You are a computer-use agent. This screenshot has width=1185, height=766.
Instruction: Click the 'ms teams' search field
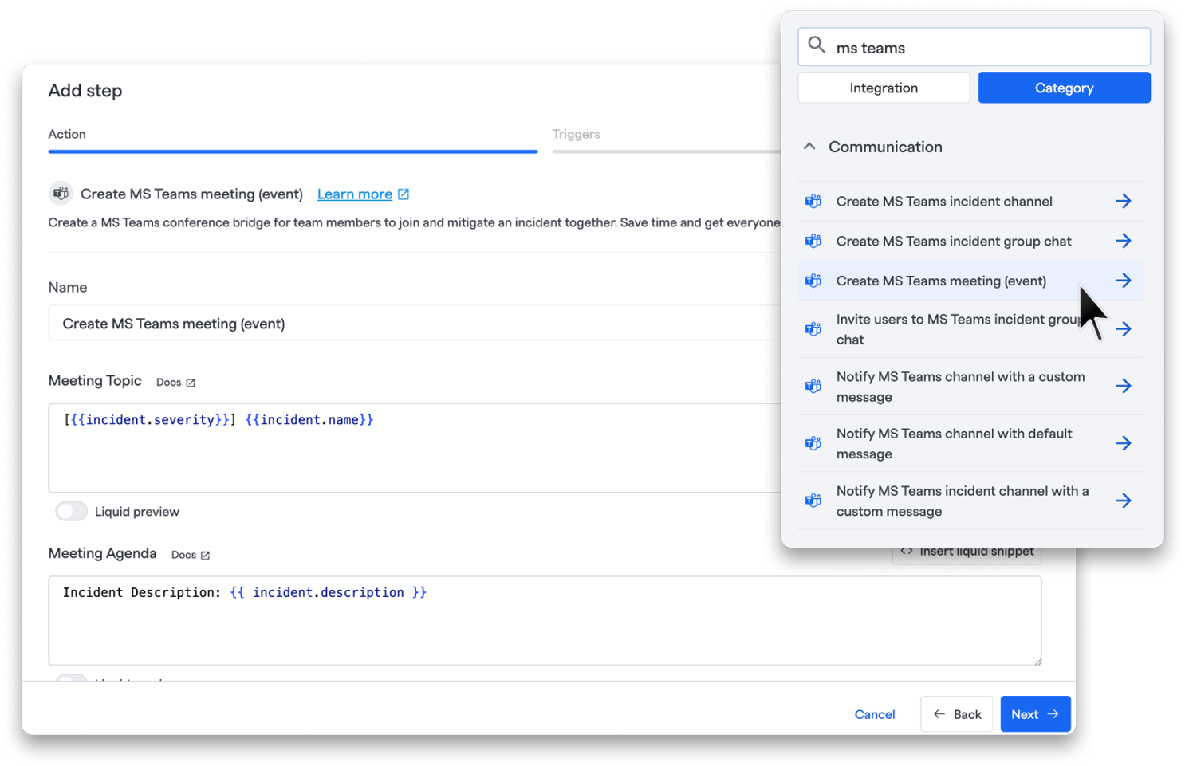click(x=974, y=47)
